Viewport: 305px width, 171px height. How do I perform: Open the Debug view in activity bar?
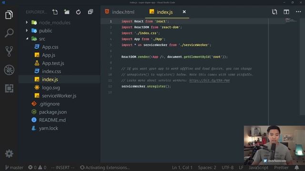tap(9, 70)
